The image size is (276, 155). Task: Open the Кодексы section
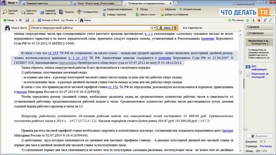[67, 12]
